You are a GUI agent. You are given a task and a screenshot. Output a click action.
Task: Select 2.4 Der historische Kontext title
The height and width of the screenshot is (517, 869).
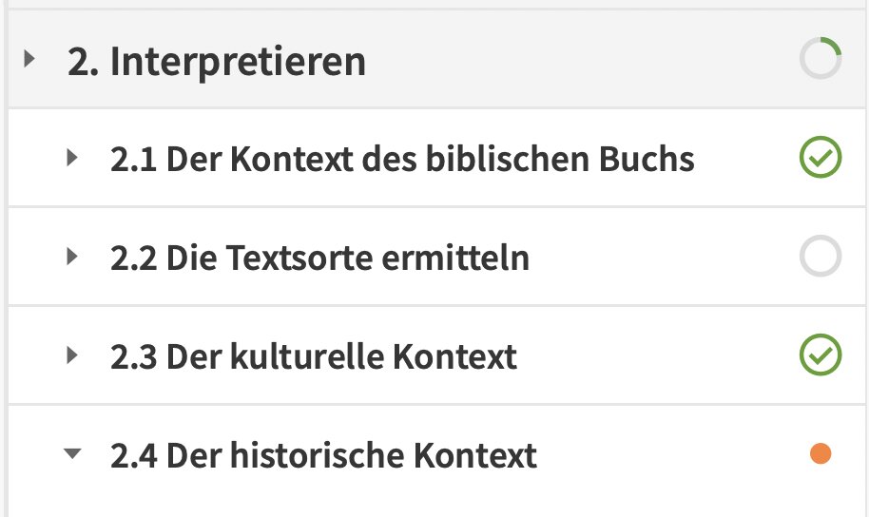click(x=323, y=456)
